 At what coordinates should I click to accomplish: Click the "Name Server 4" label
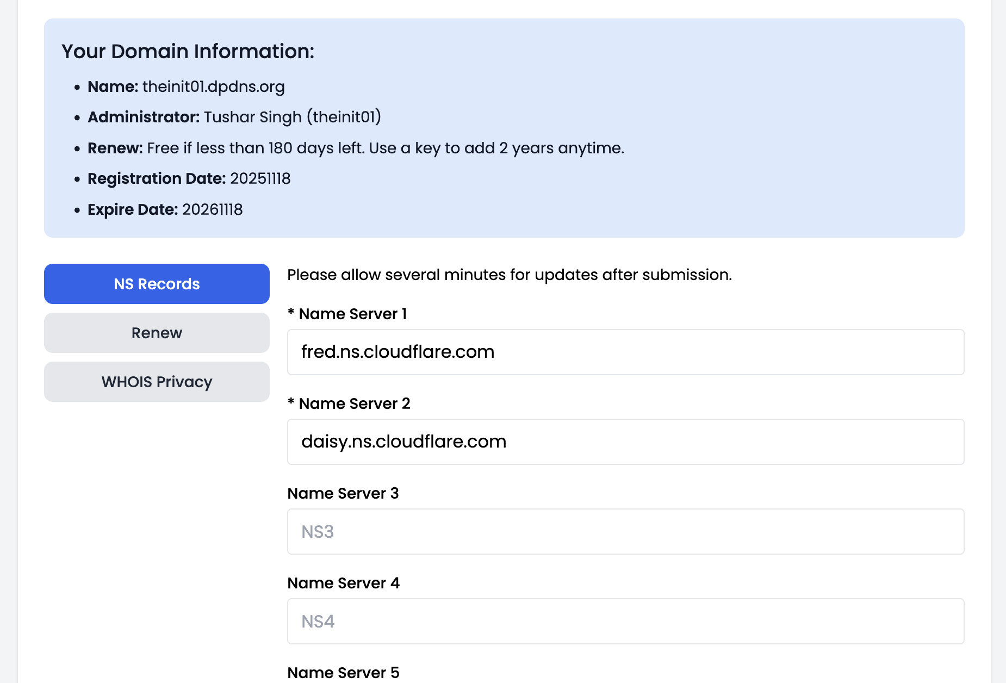pyautogui.click(x=343, y=583)
